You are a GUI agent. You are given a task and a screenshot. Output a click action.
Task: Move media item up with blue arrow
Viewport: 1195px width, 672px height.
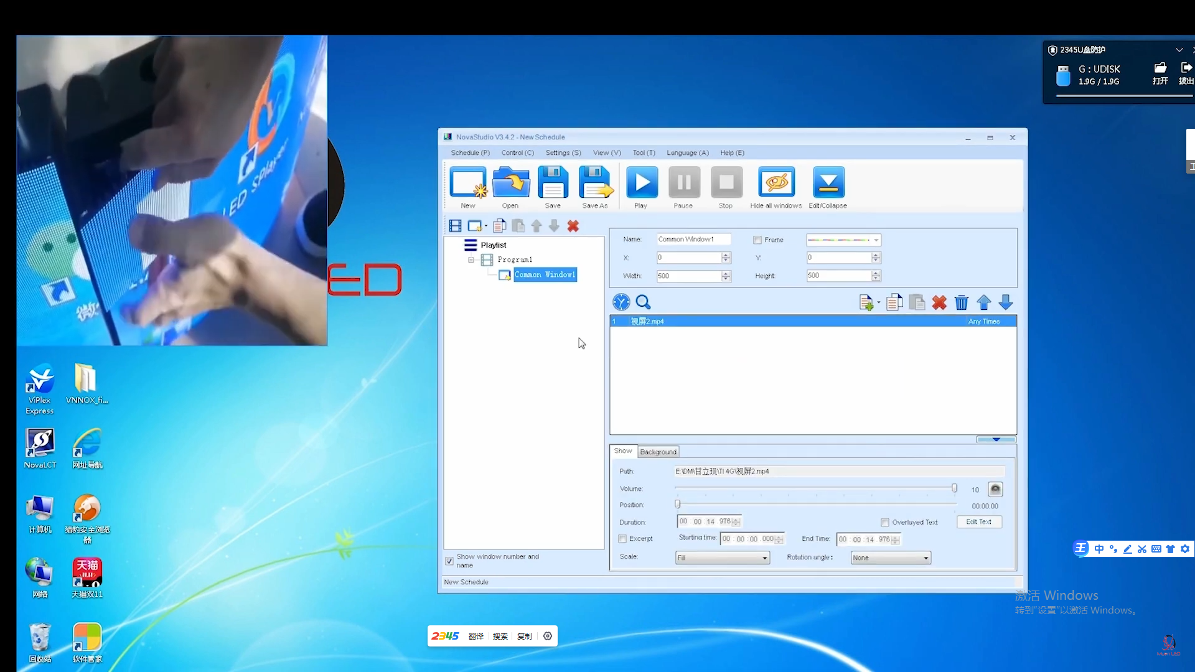984,303
